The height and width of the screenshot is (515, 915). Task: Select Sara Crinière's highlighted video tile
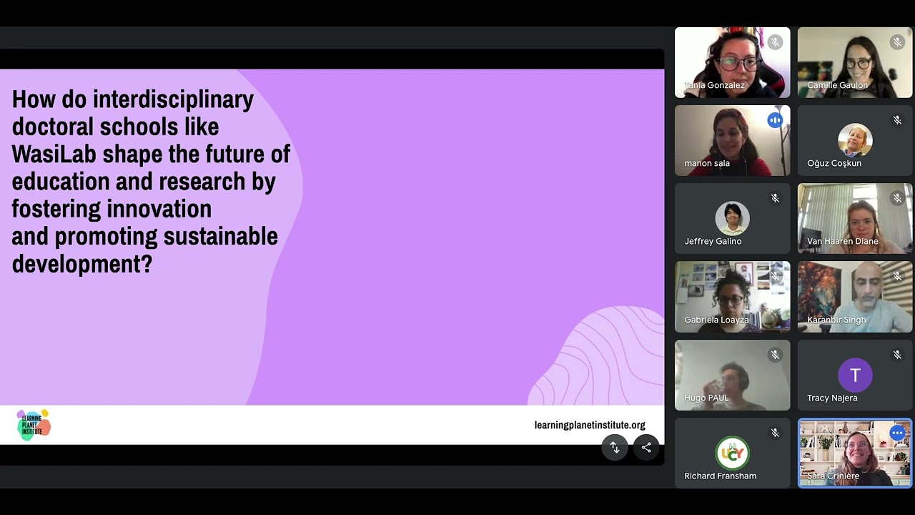click(855, 453)
